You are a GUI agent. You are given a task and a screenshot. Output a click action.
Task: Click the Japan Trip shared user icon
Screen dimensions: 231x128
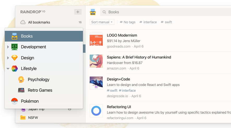click(x=70, y=109)
